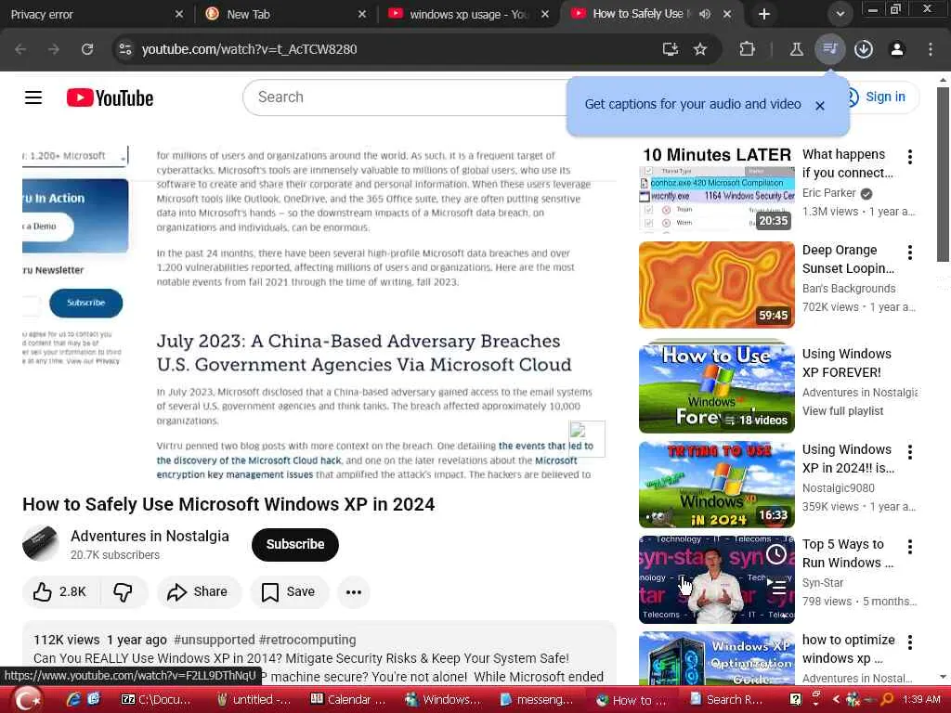Open options for Deep Orange Sunset video
Image resolution: width=951 pixels, height=713 pixels.
(x=910, y=253)
